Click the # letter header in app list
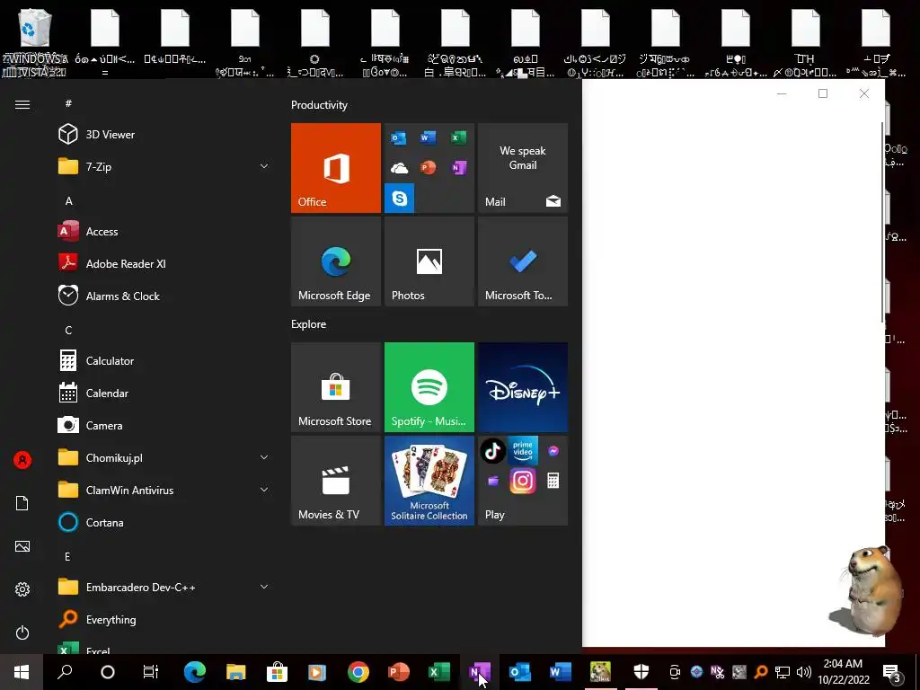Screen dimensions: 920x690 (x=68, y=103)
